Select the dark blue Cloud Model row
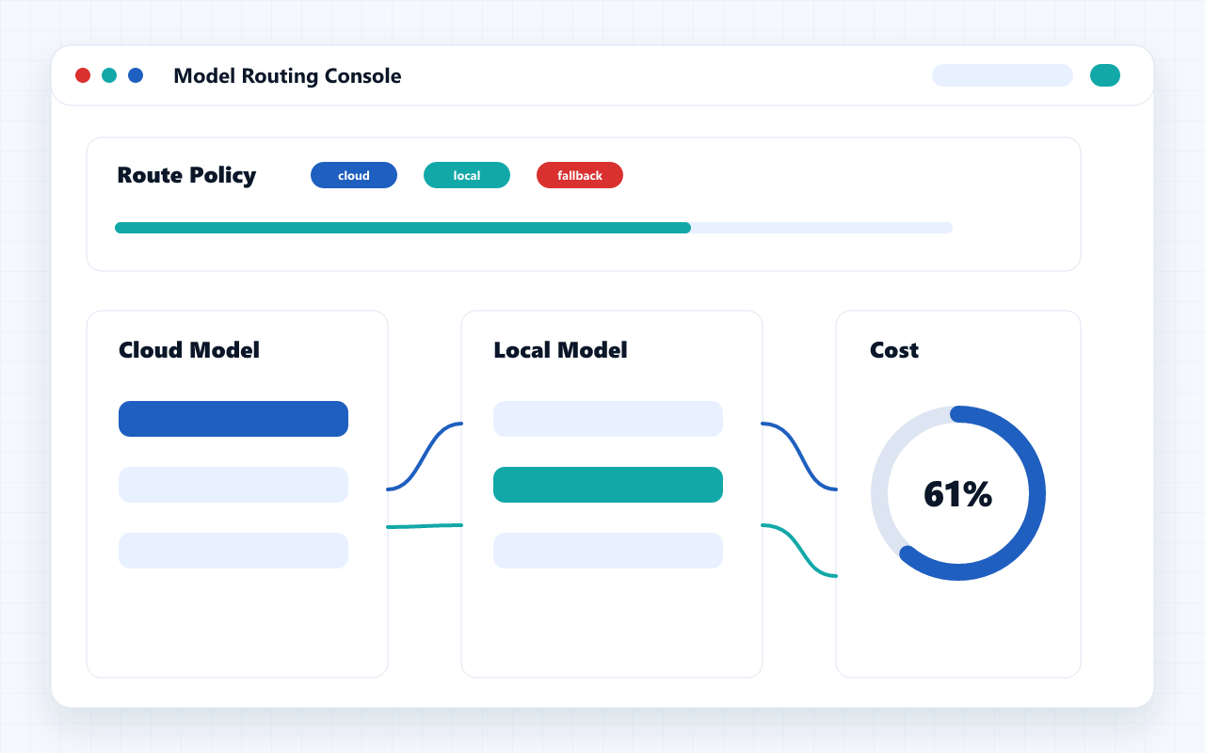This screenshot has height=753, width=1205. [x=233, y=419]
